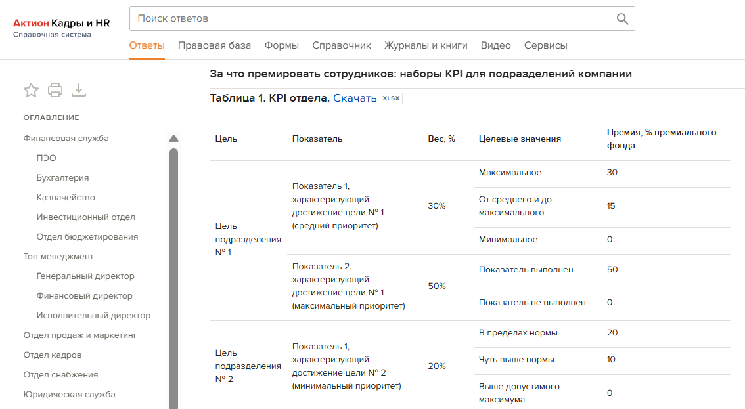Click the 30% weight cell
The image size is (745, 409).
pos(437,205)
